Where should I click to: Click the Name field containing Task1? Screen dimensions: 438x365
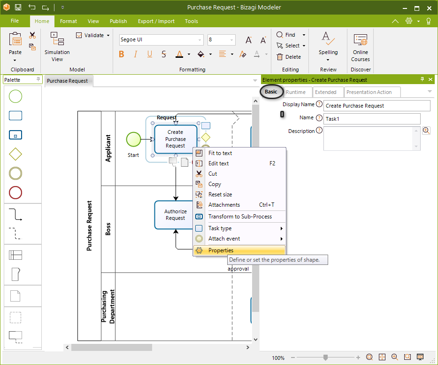[x=372, y=119]
